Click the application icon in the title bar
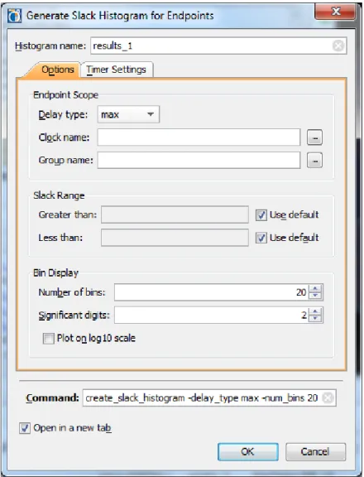 pyautogui.click(x=14, y=16)
